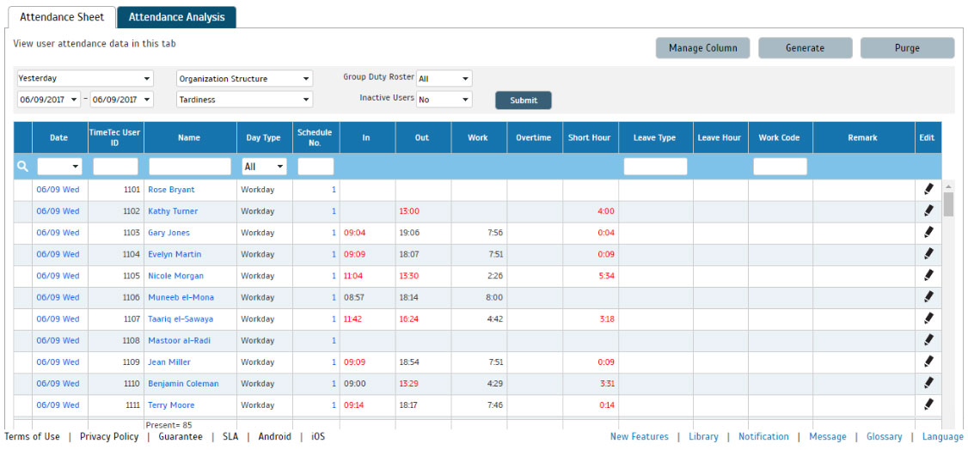Open edit pencil for Terry Moore
The image size is (968, 450).
[928, 405]
